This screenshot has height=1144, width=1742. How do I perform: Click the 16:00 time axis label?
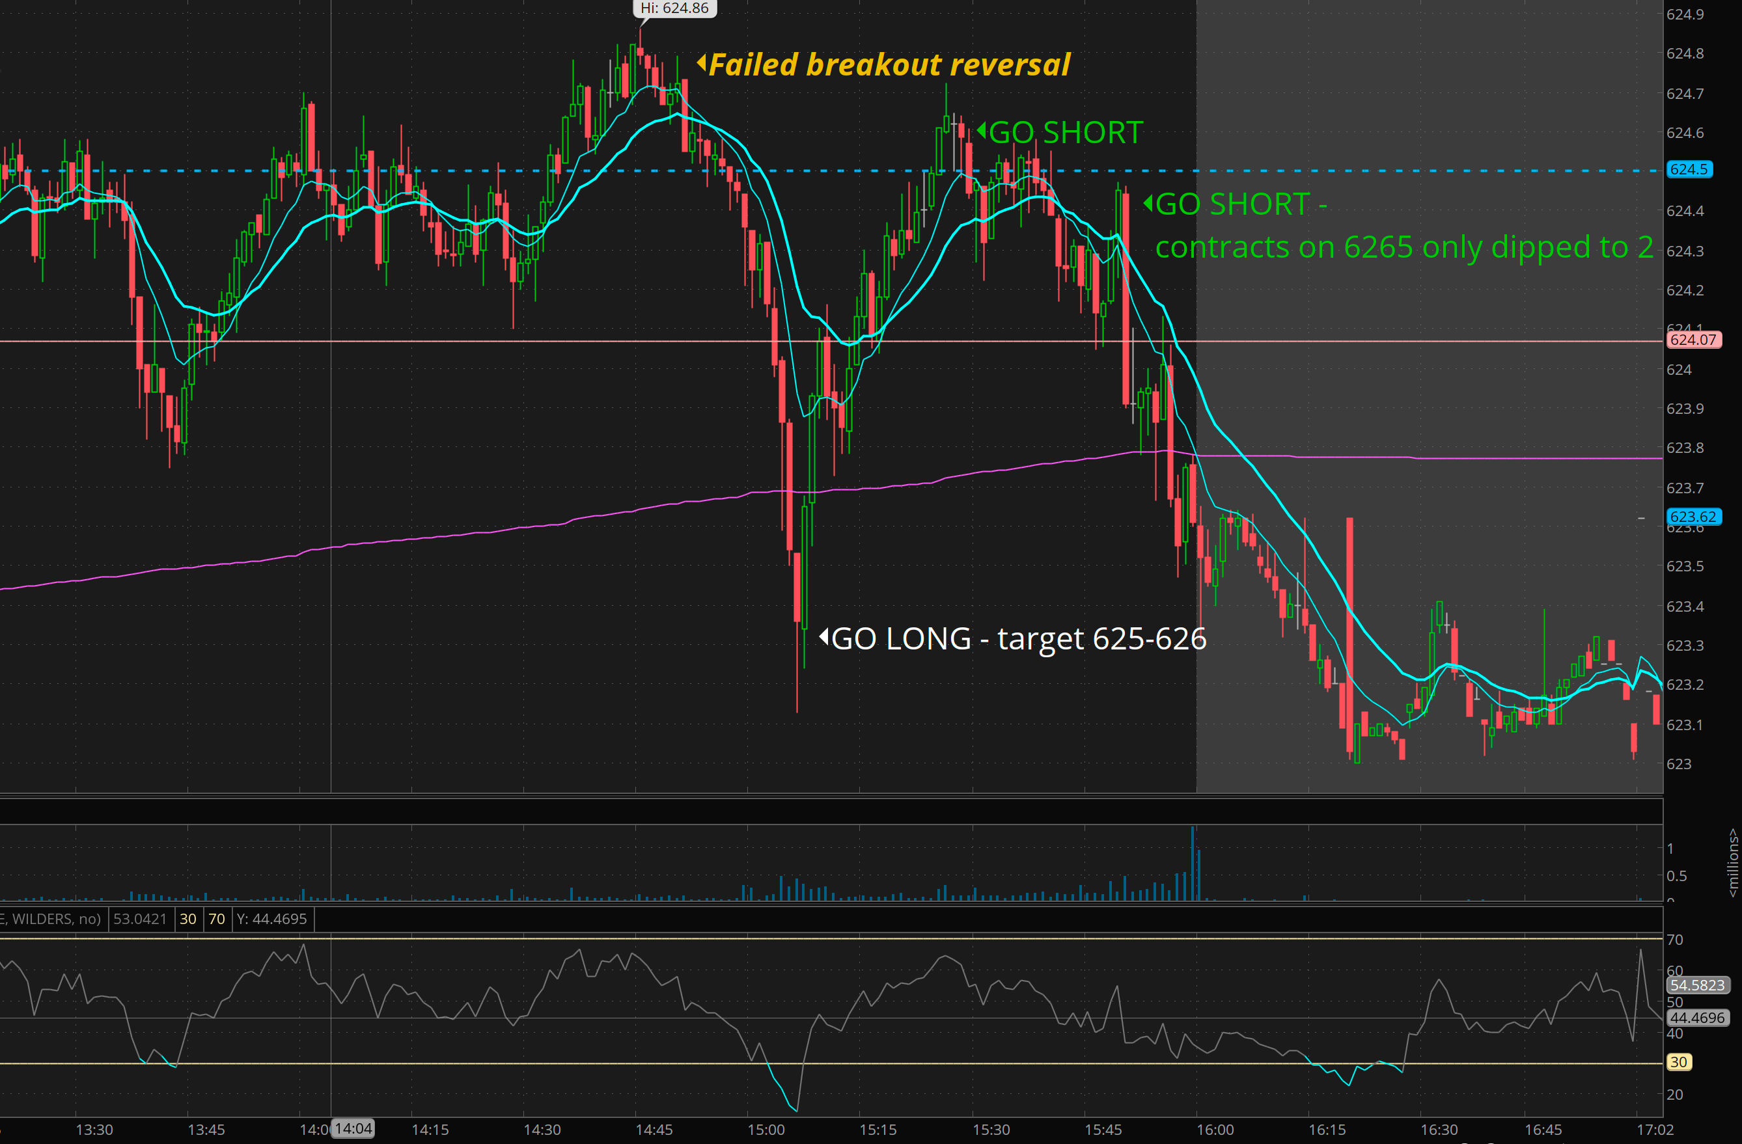[1215, 1130]
